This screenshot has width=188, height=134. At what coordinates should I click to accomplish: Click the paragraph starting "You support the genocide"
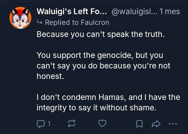point(103,66)
